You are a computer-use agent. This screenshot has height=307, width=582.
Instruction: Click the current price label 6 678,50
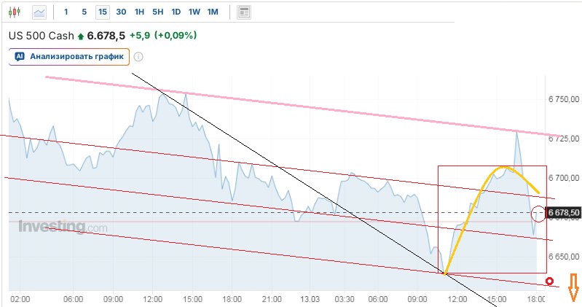click(564, 212)
